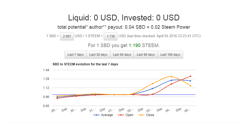Choose the Last 90 days range
Image resolution: width=240 pixels, height=128 pixels.
point(146,55)
